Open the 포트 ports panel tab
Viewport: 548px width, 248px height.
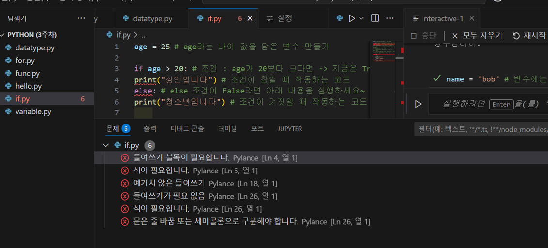coord(257,129)
